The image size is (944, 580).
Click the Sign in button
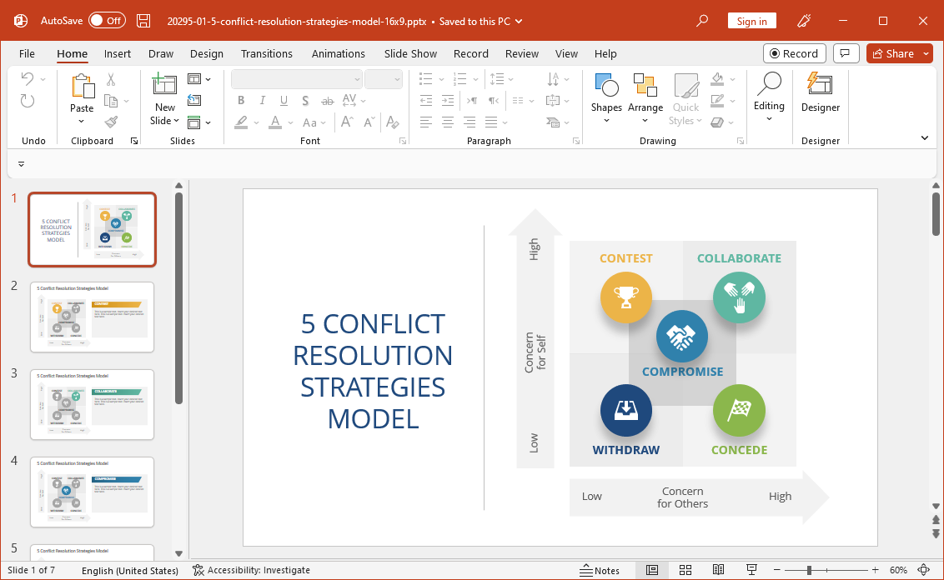[x=751, y=20]
